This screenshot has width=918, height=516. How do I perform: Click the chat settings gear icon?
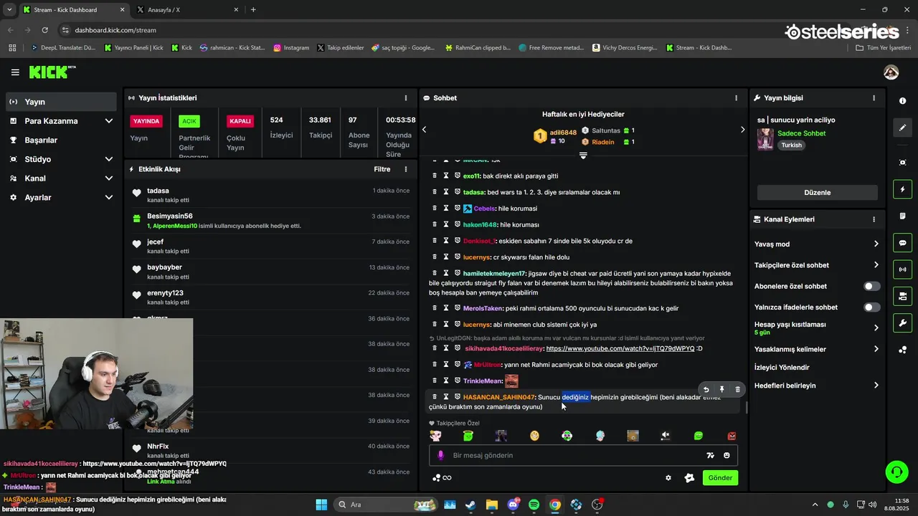tap(668, 478)
